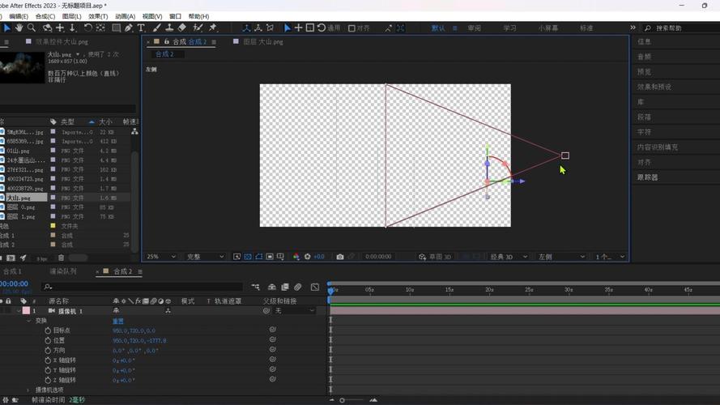The width and height of the screenshot is (720, 405).
Task: Open the 跟踪器 panel
Action: click(x=647, y=177)
